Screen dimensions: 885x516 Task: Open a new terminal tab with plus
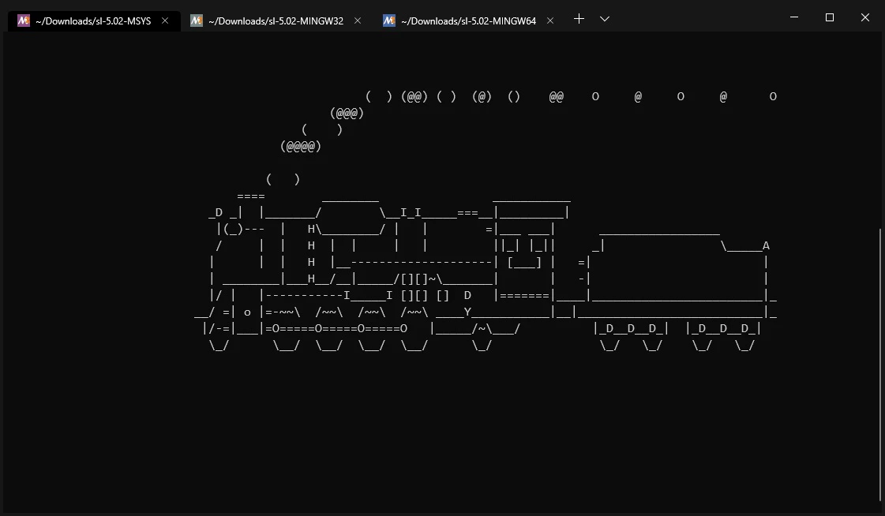click(x=579, y=19)
